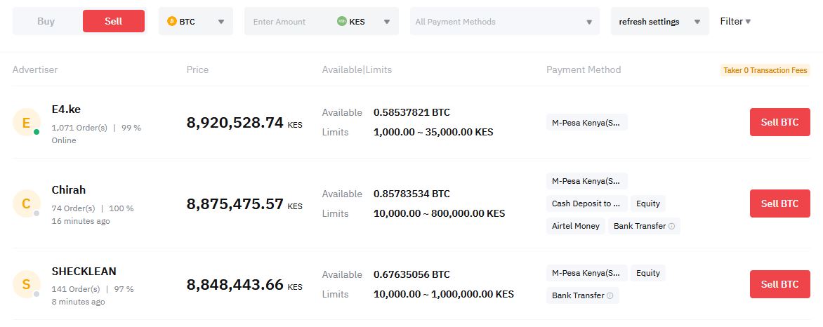Click Chirah's M-Pesa Kenya payment tag
The height and width of the screenshot is (327, 823).
587,181
